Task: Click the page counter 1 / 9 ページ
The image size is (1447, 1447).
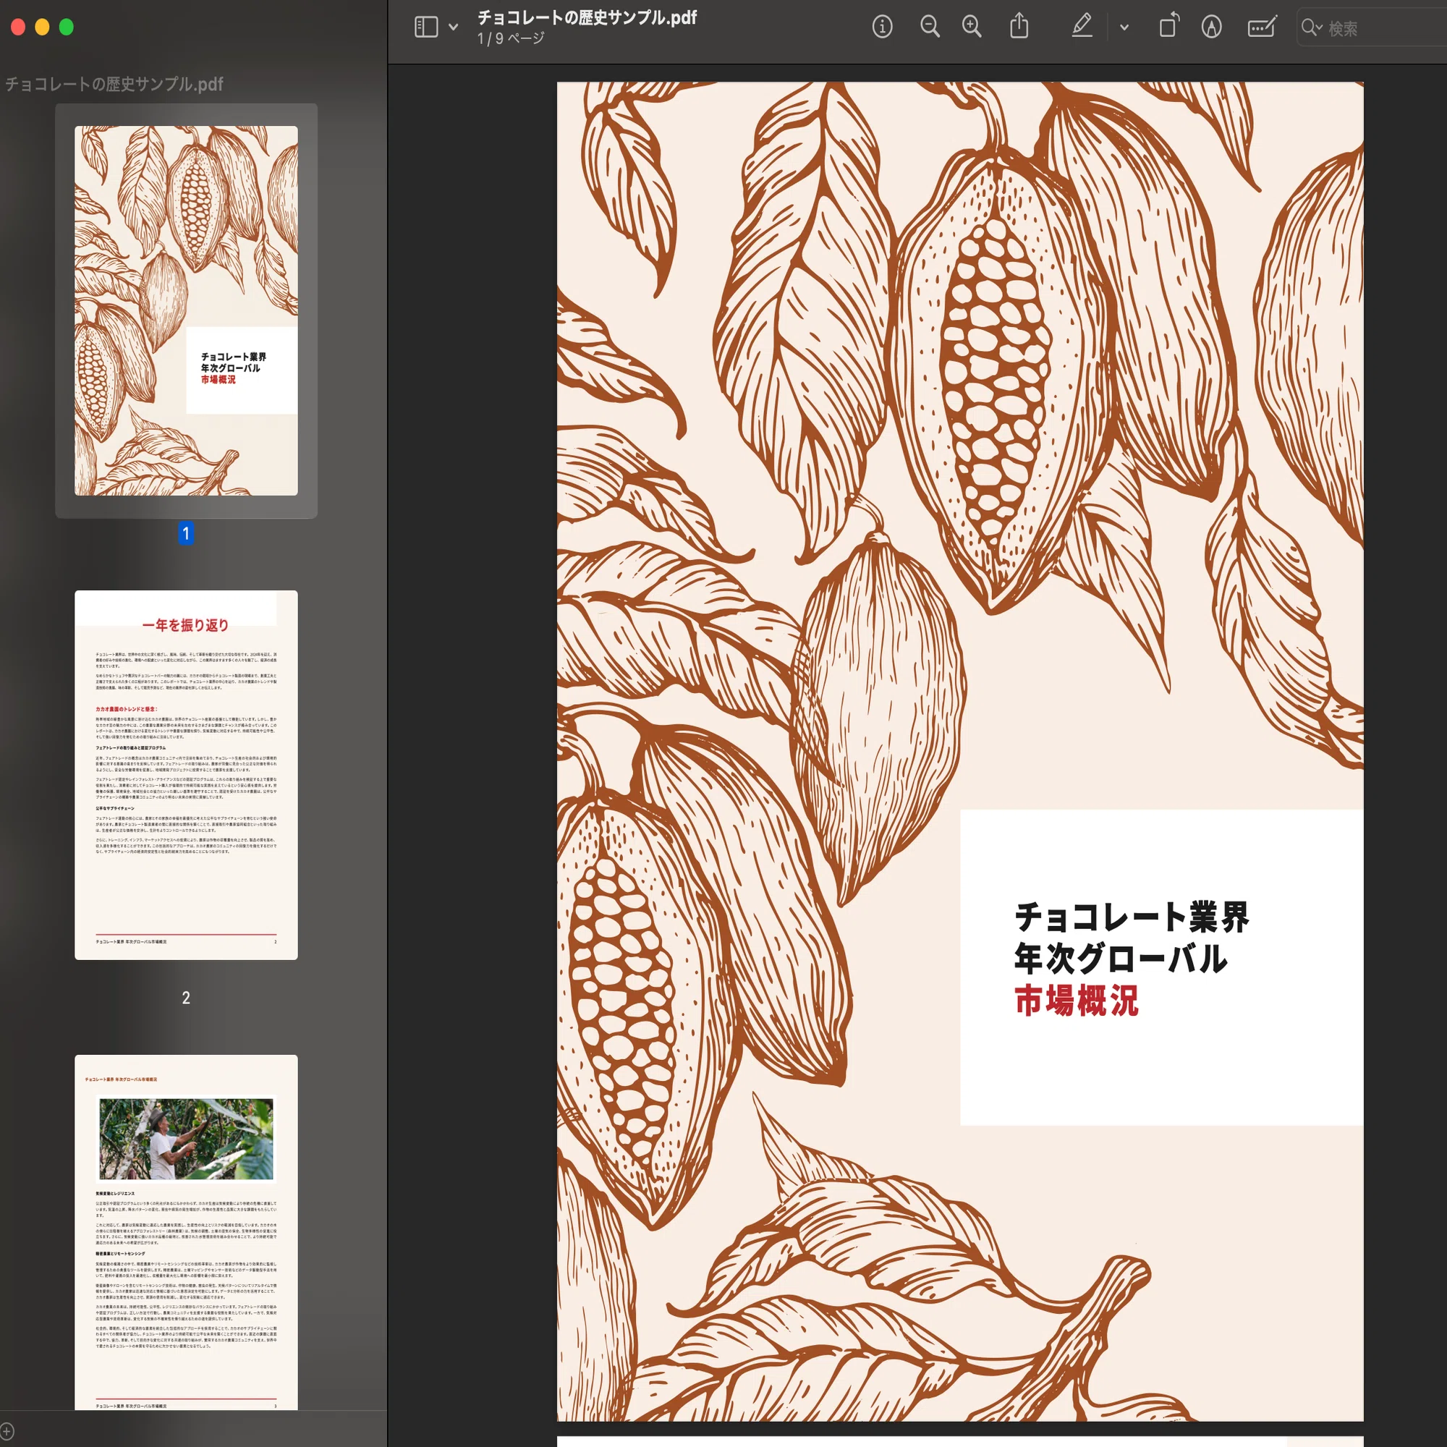Action: tap(511, 38)
